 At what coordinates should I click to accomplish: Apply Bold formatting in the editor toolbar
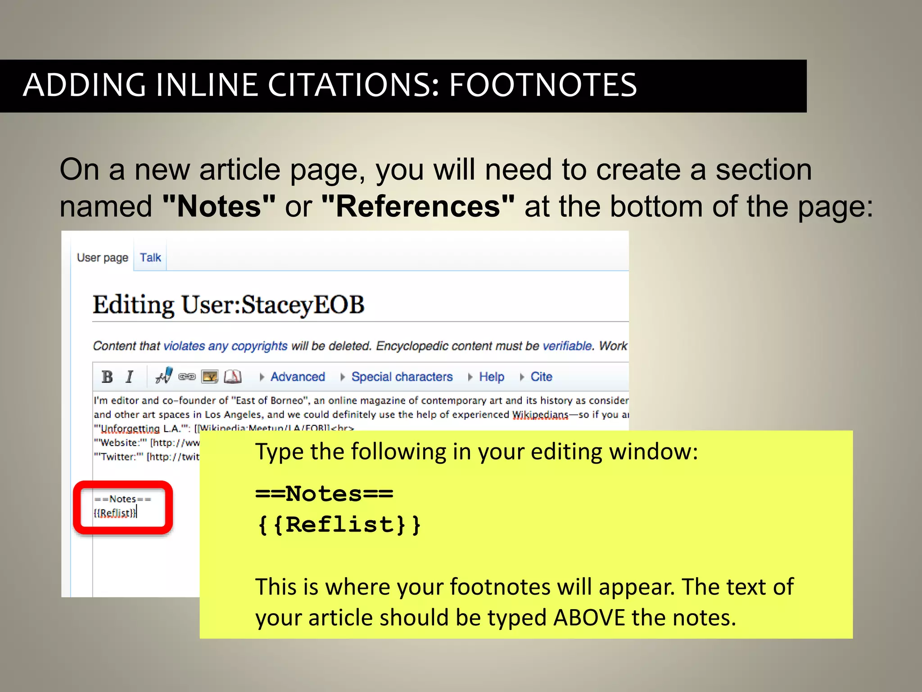[x=107, y=377]
